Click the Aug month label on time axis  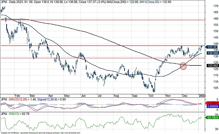[x=116, y=96]
